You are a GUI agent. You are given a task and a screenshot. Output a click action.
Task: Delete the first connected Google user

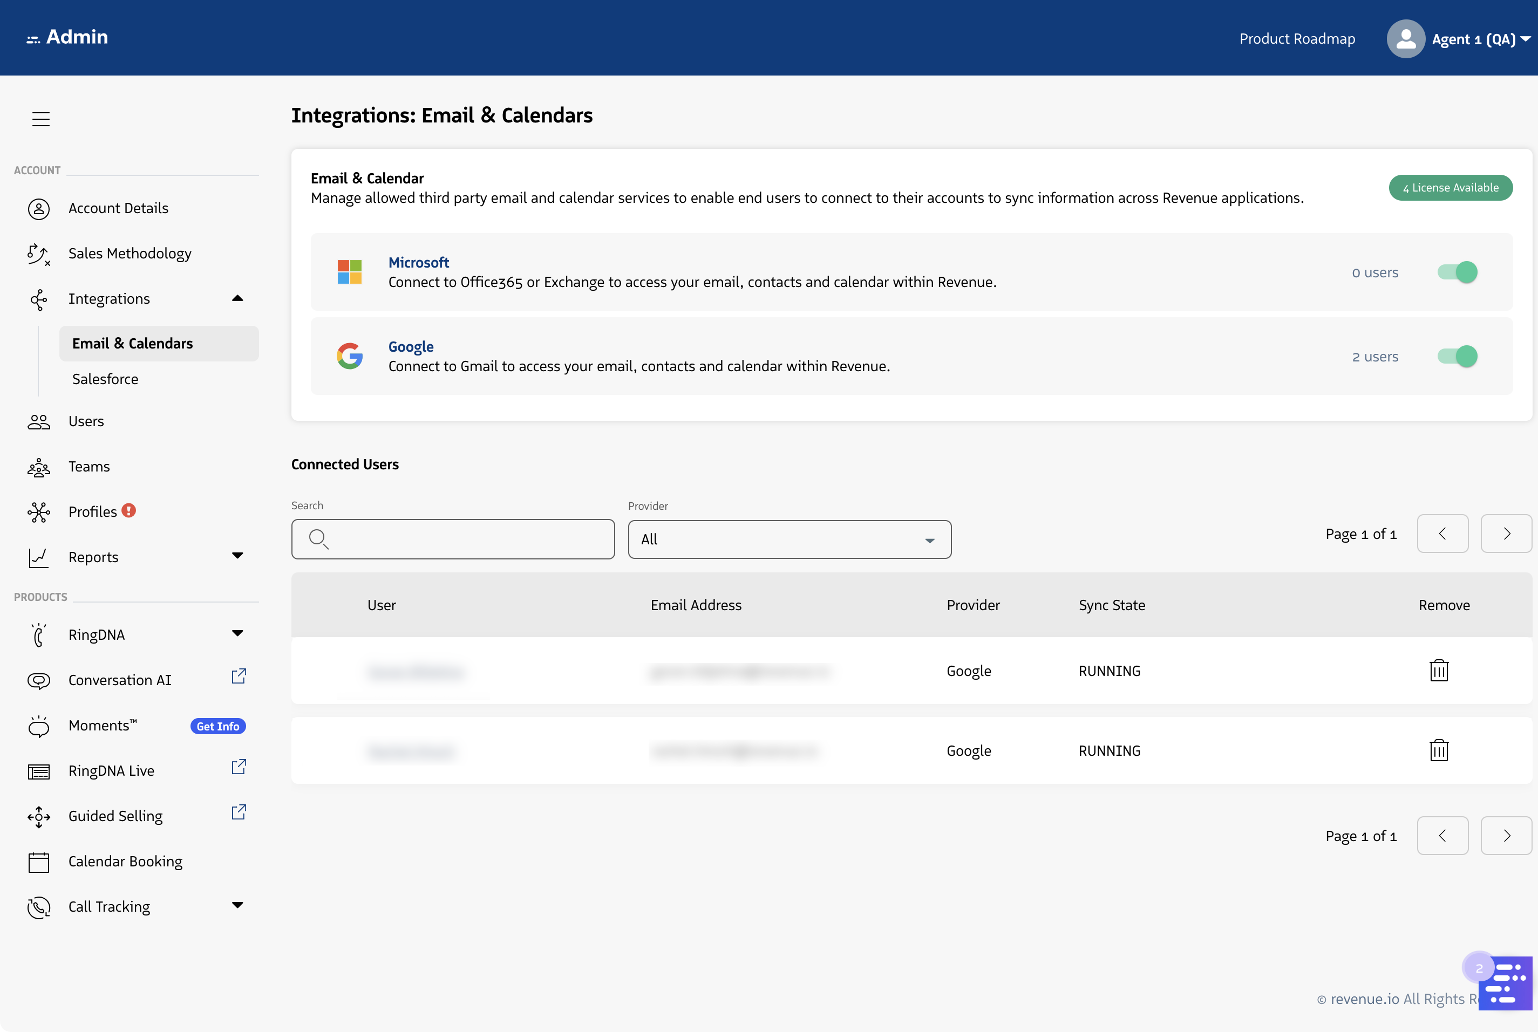coord(1439,671)
